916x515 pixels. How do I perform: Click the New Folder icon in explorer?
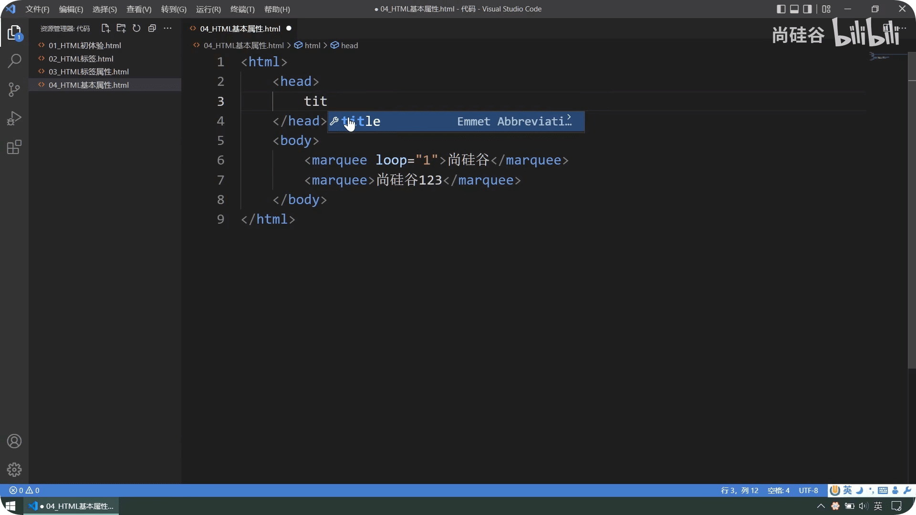point(121,29)
